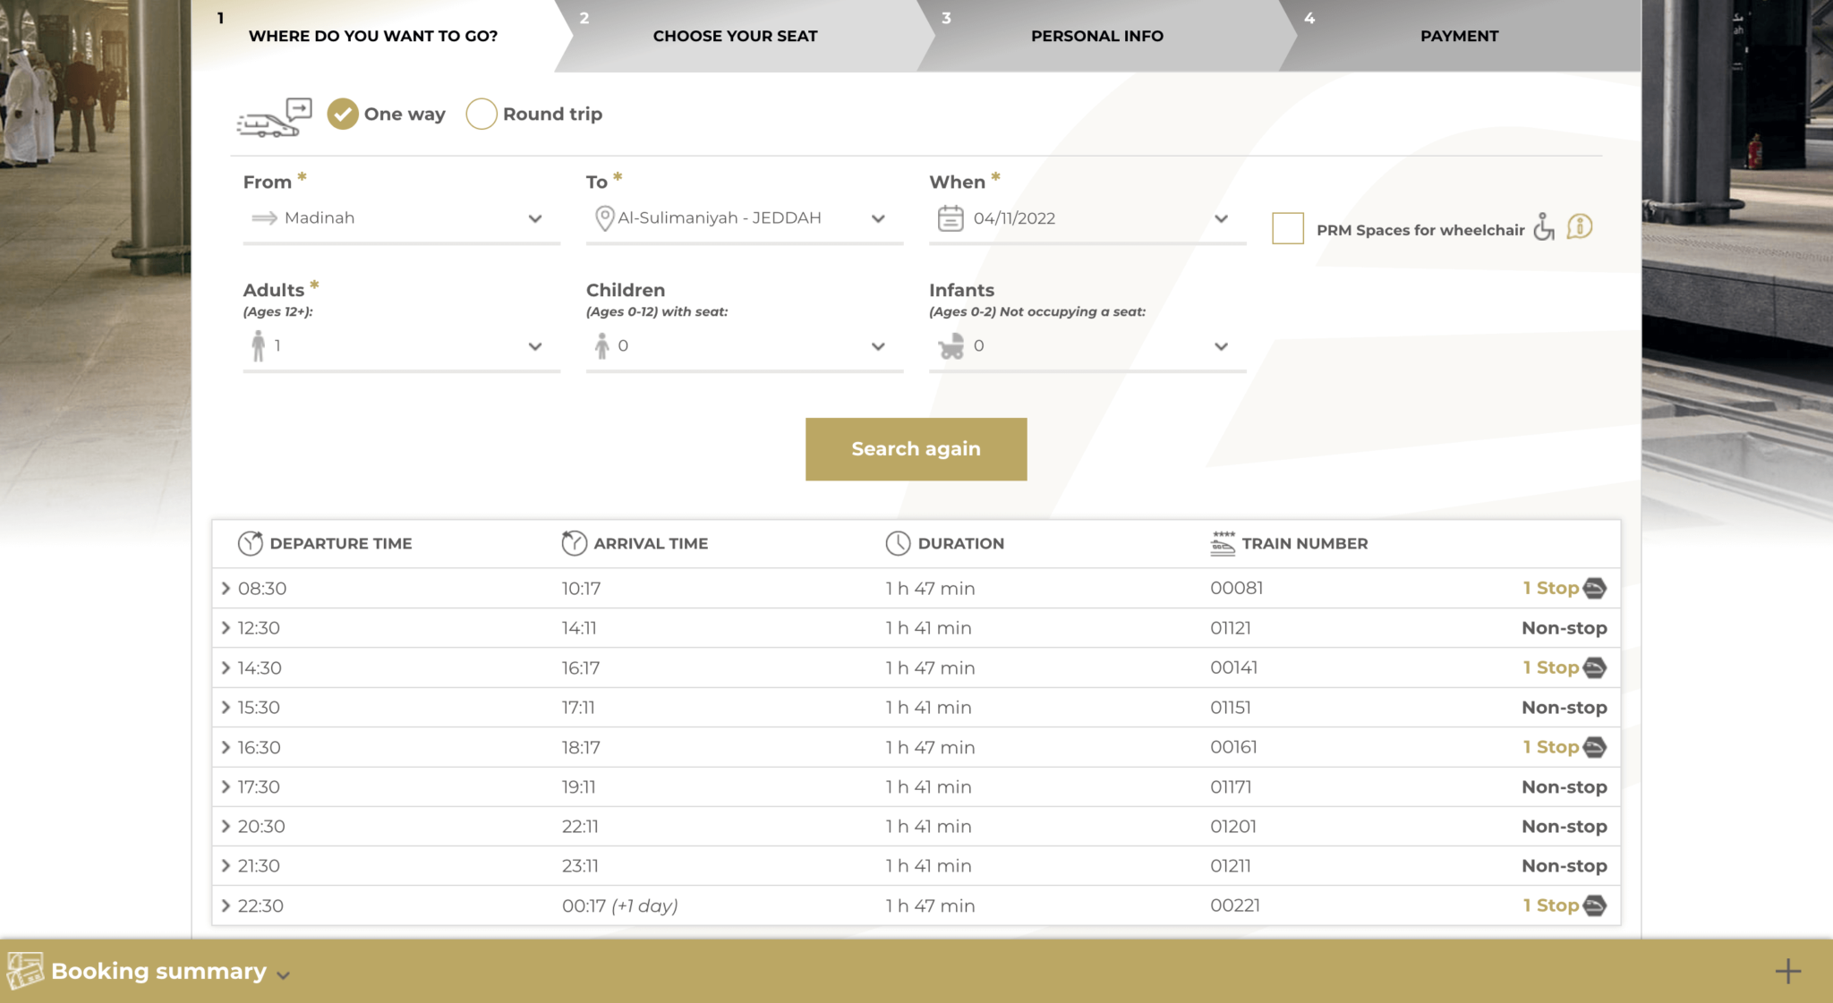Select the Round trip radio option
The image size is (1833, 1003).
482,114
